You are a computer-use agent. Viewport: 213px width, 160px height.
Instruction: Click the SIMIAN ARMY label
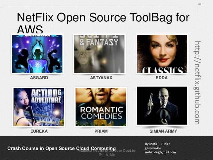point(163,131)
